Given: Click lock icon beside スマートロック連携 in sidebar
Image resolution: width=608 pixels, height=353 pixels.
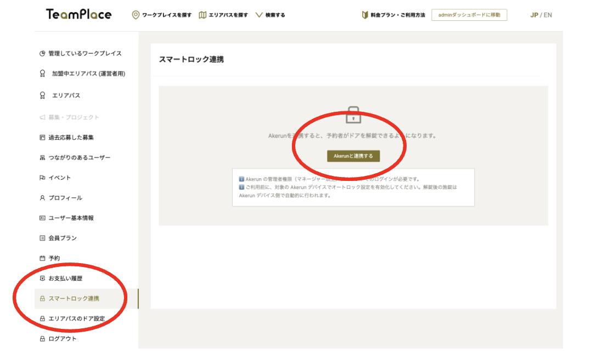Looking at the screenshot, I should (42, 298).
